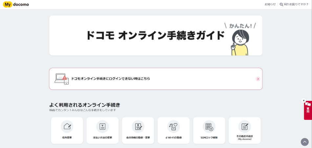Open その他お手続き (My docomo) label
312x148 pixels.
pos(245,138)
